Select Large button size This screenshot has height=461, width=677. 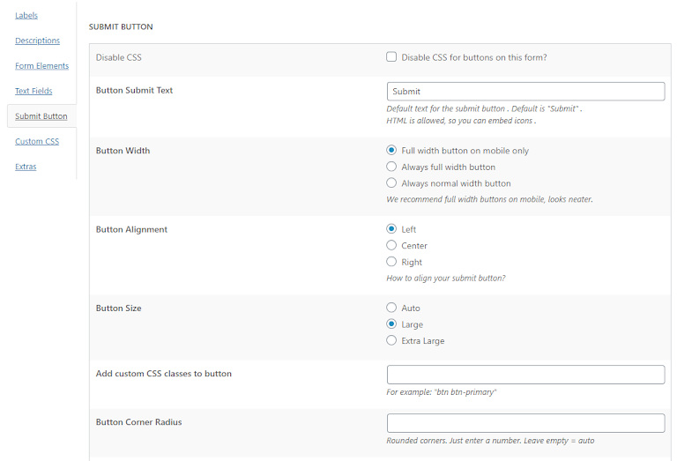(391, 324)
